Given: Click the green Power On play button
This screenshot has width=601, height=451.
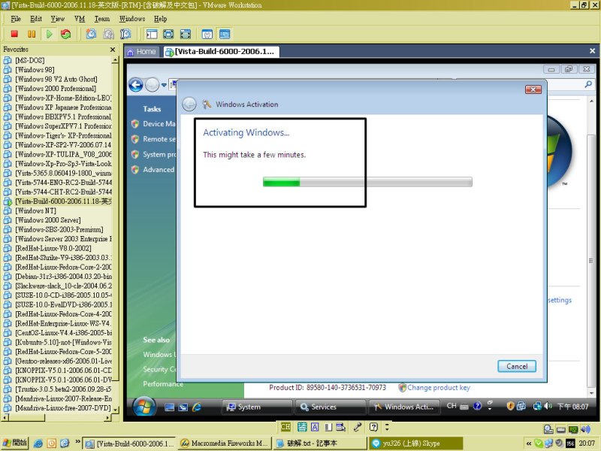Looking at the screenshot, I should pyautogui.click(x=49, y=34).
